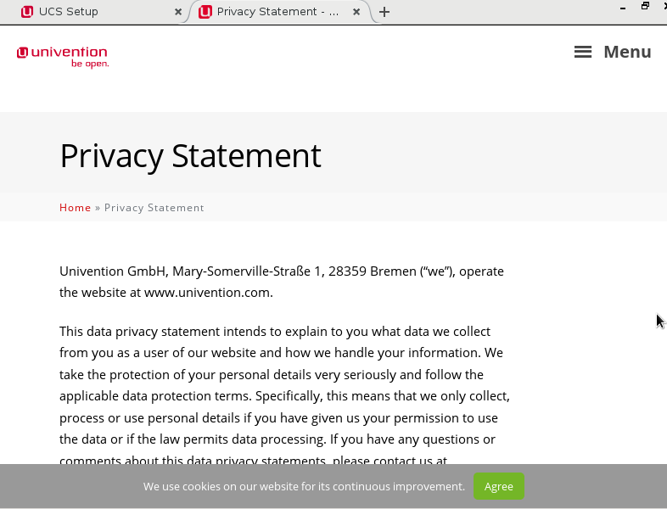Click the UCS Setup tab favicon

pyautogui.click(x=27, y=12)
